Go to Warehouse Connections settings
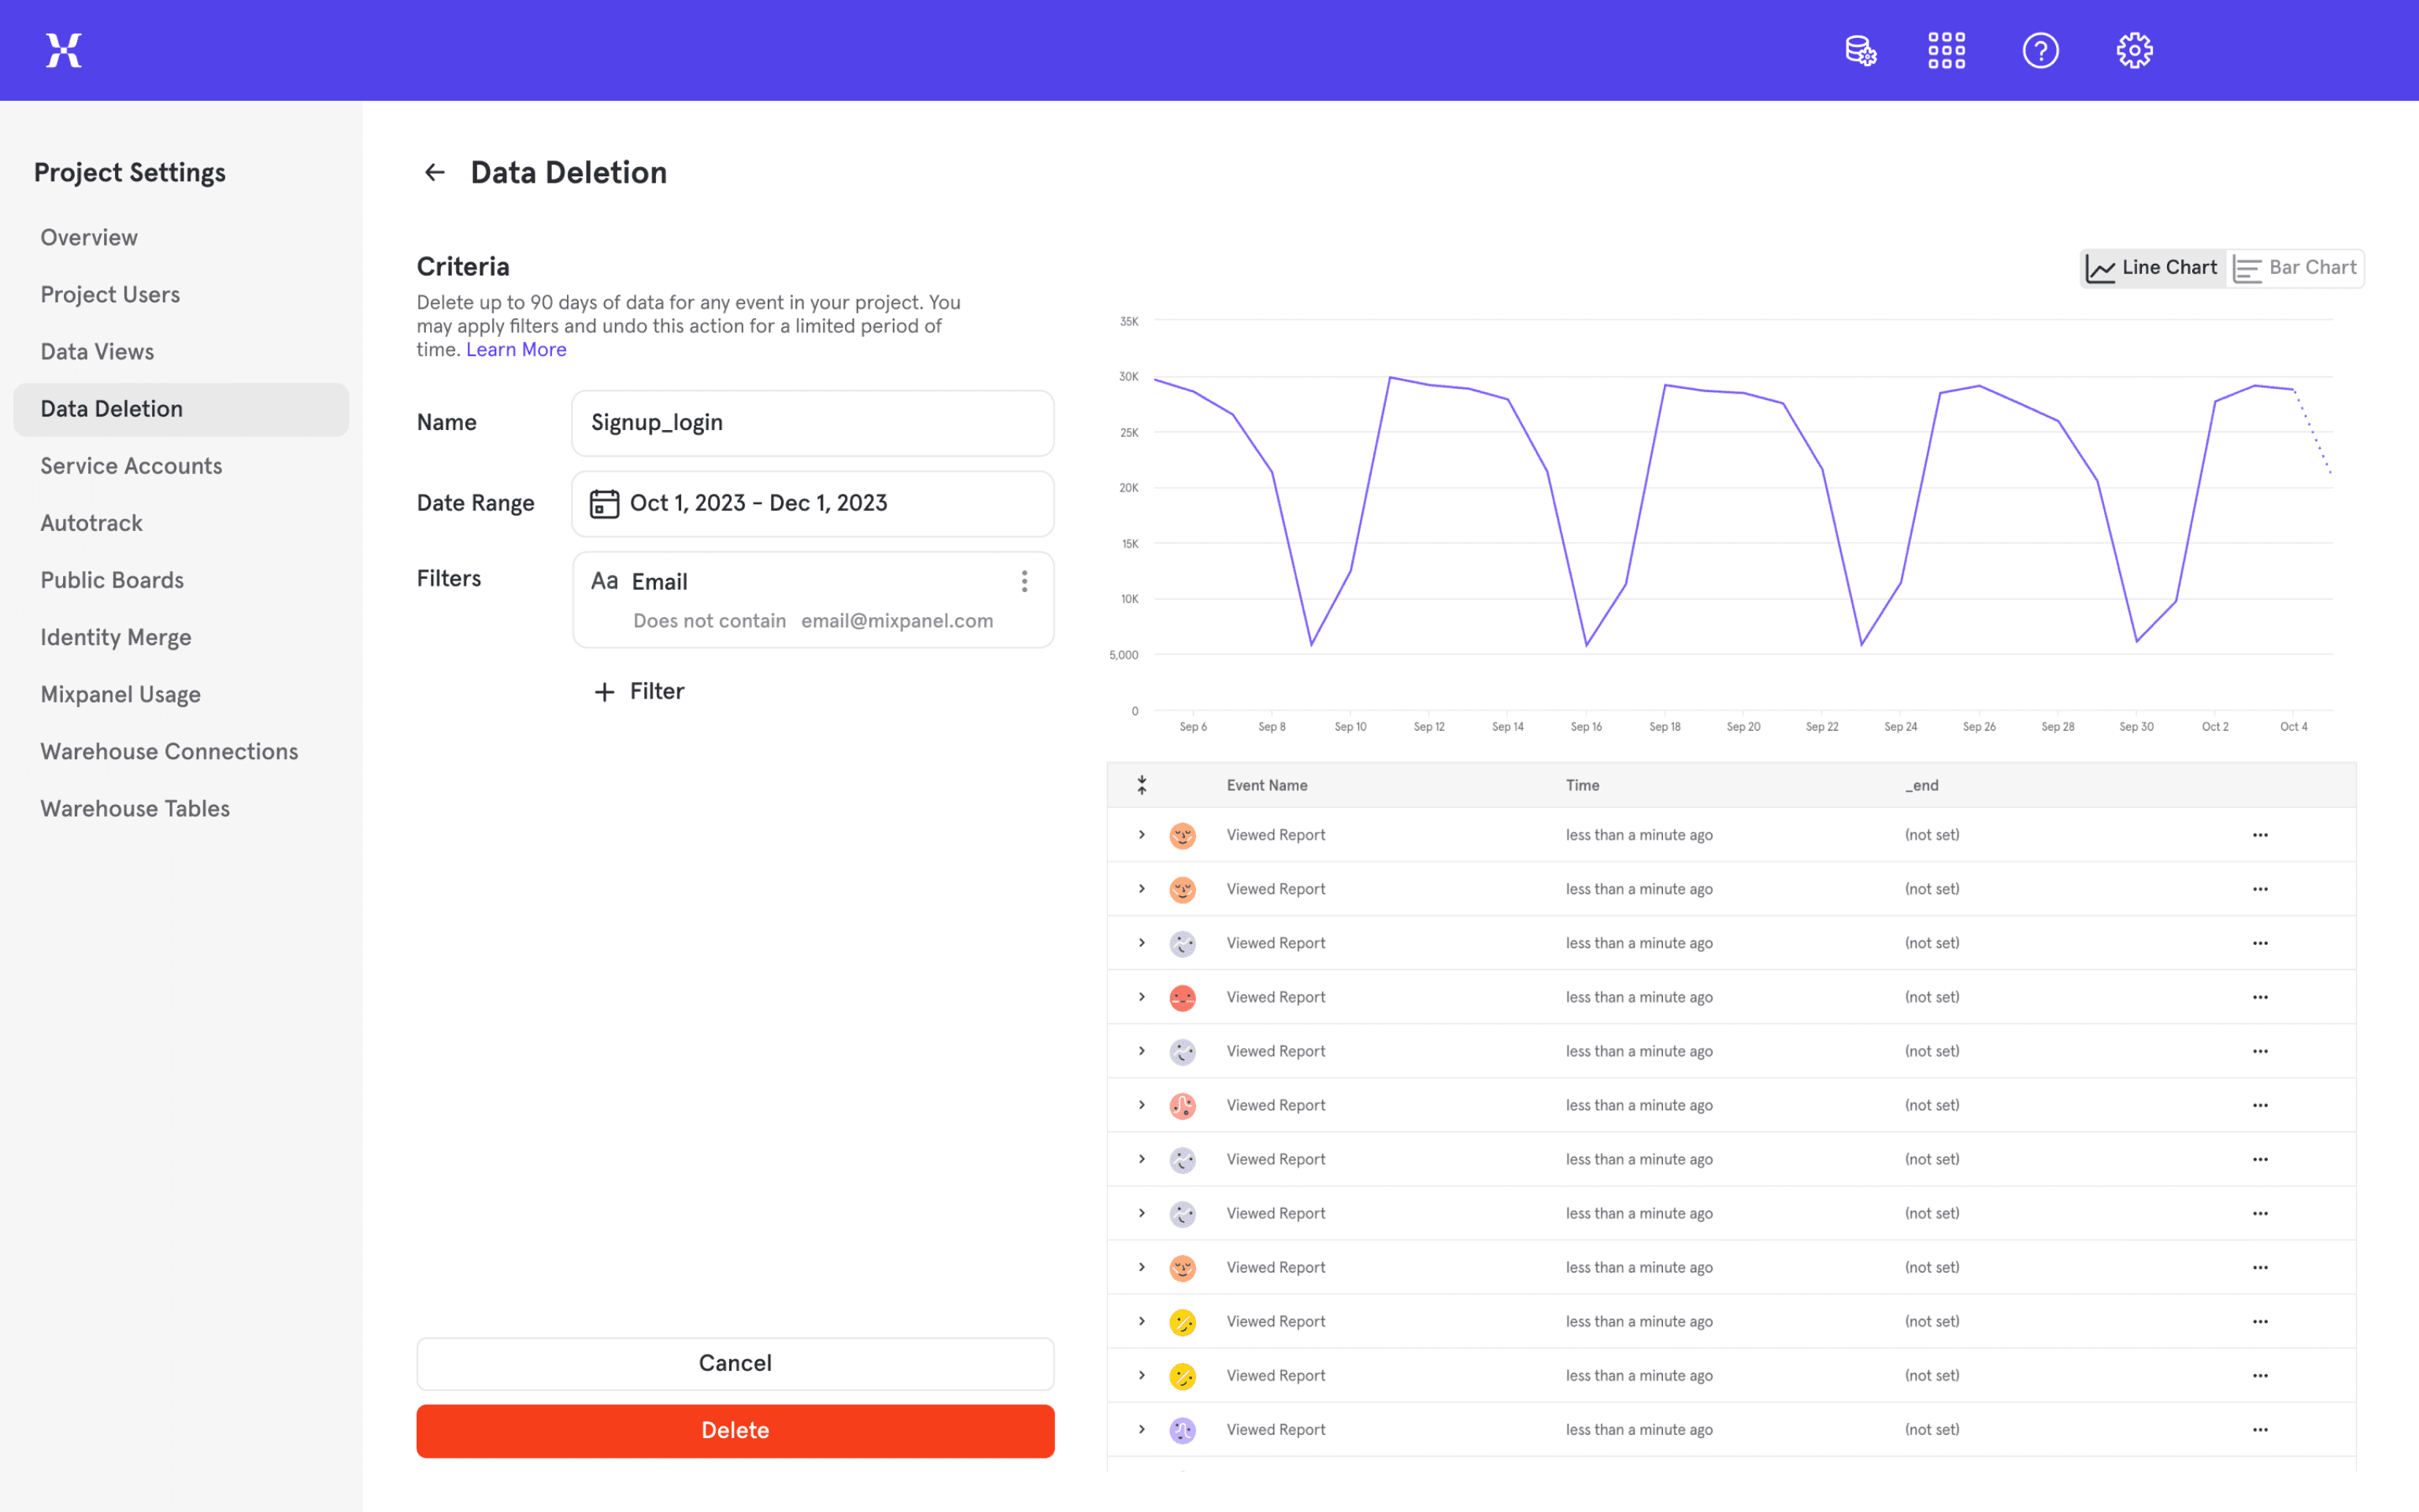The height and width of the screenshot is (1512, 2419). click(x=169, y=751)
